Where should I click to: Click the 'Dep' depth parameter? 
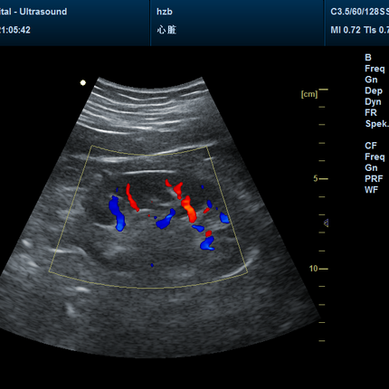tap(374, 90)
